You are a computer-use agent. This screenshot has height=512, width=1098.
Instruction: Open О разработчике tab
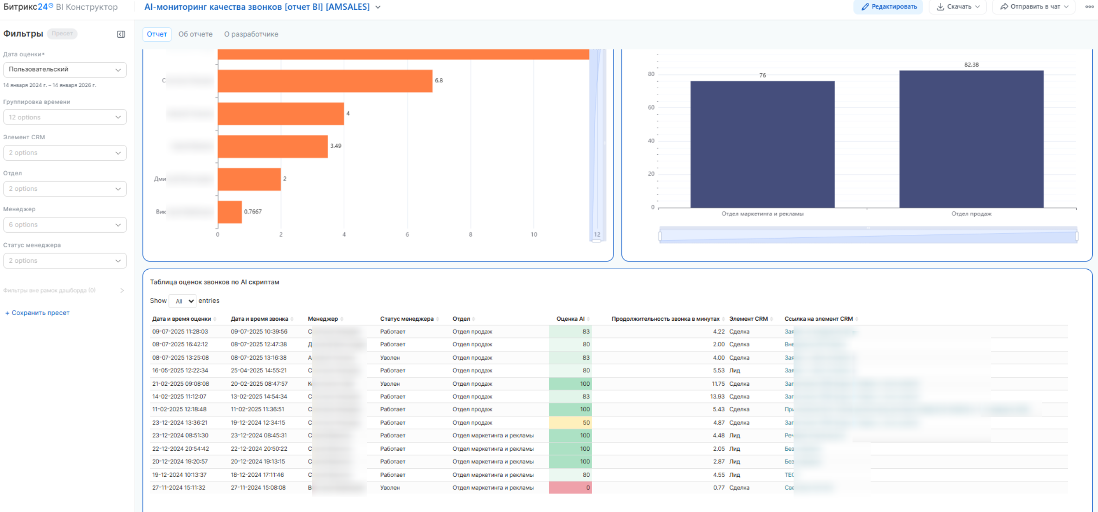[251, 34]
